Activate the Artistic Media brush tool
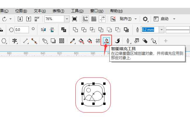 pyautogui.click(x=117, y=41)
